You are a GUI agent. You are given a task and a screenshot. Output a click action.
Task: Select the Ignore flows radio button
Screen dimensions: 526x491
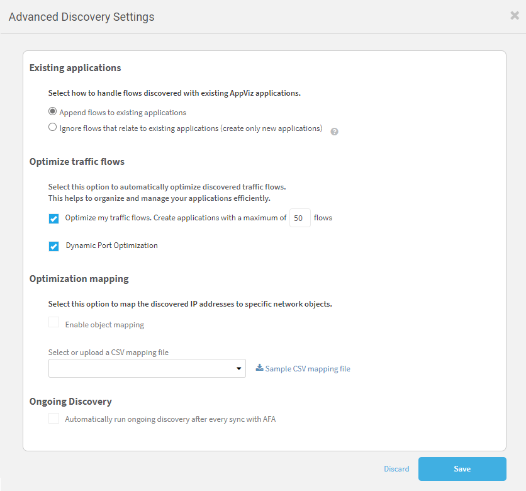53,128
